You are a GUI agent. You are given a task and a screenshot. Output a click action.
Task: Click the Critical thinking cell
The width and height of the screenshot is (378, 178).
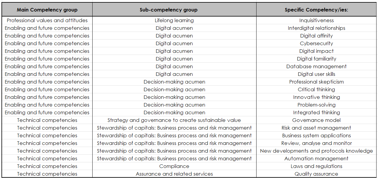[x=316, y=89]
